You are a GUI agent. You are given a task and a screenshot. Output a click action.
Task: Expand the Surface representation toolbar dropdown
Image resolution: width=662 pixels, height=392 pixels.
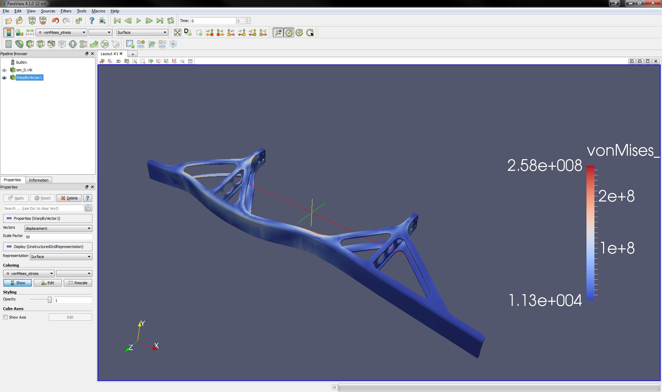(142, 32)
